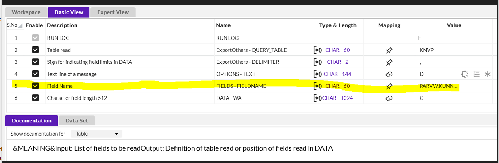
Task: Switch to the Workspace tab
Action: [26, 12]
